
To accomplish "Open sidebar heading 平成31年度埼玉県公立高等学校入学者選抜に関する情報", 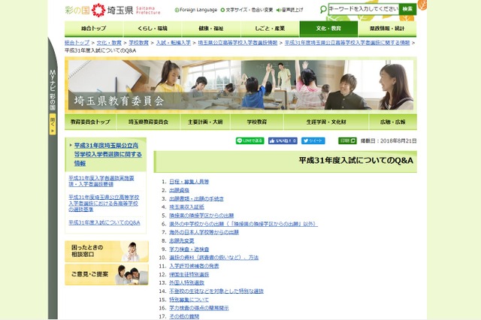I will click(x=108, y=154).
